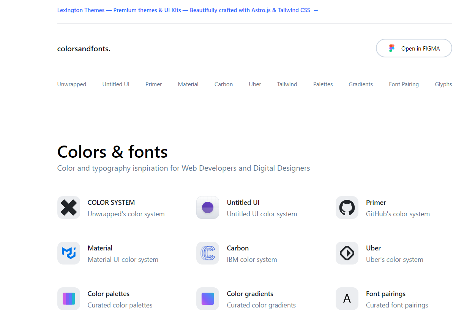The image size is (475, 320).
Task: Click the Figma logo in Open button
Action: (x=392, y=48)
